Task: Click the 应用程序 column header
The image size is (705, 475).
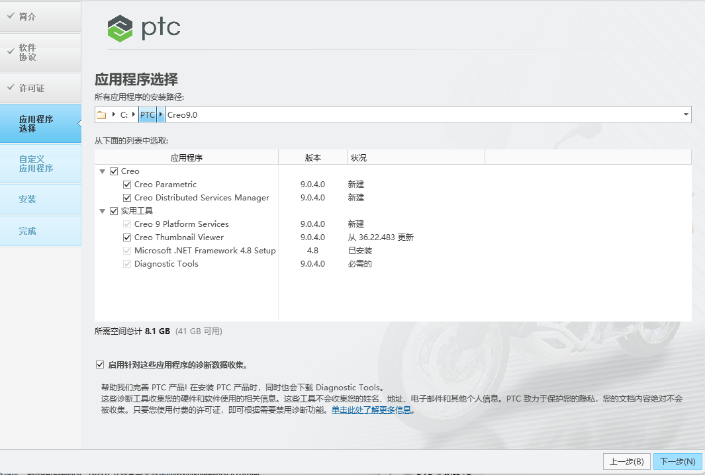Action: click(x=187, y=157)
